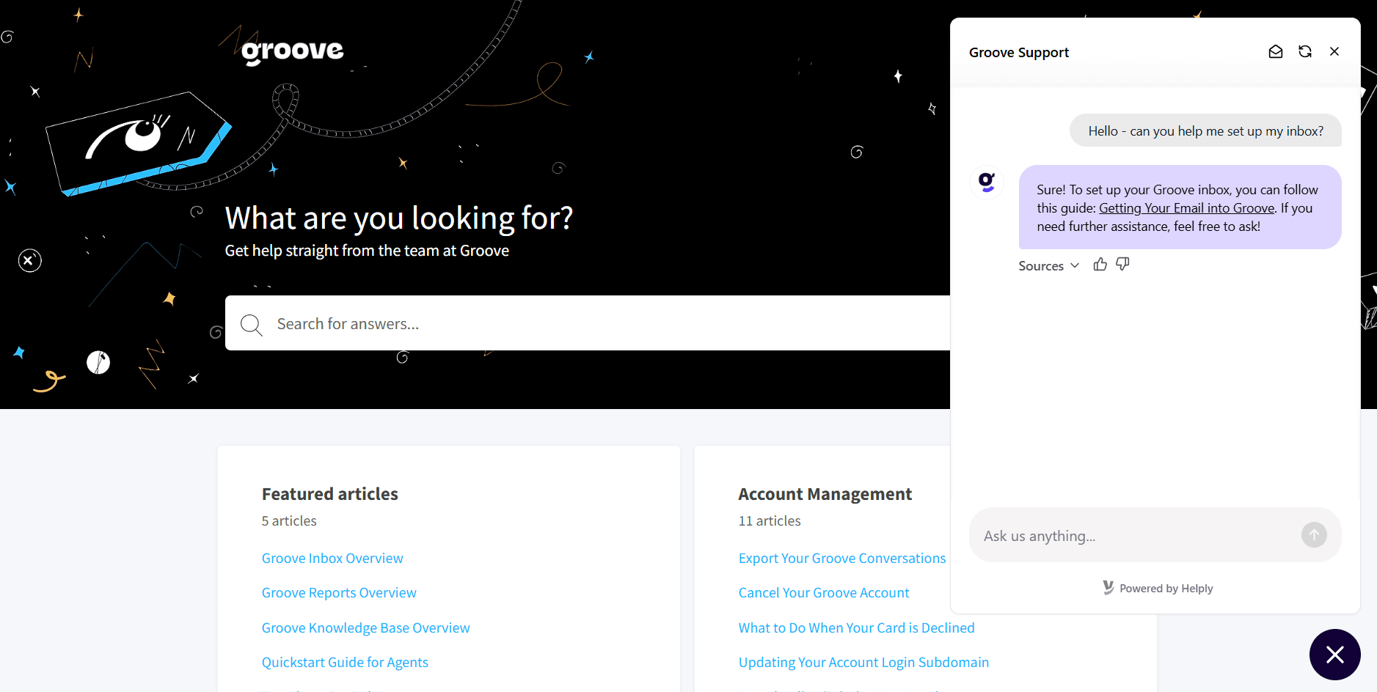Click the send message arrow

click(1313, 535)
